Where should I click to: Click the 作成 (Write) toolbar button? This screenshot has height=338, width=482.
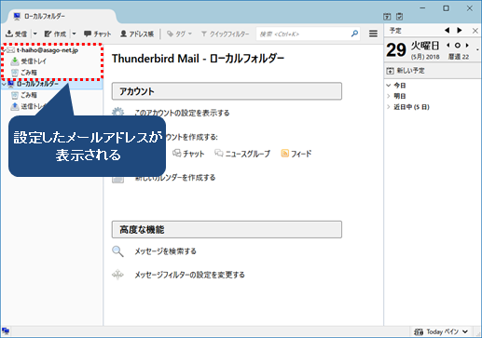point(55,34)
